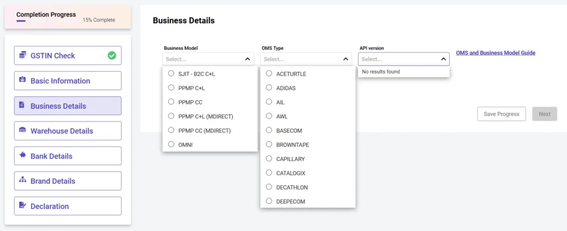Viewport: 567px width, 231px height.
Task: Click the Business Details page heading
Action: [184, 20]
